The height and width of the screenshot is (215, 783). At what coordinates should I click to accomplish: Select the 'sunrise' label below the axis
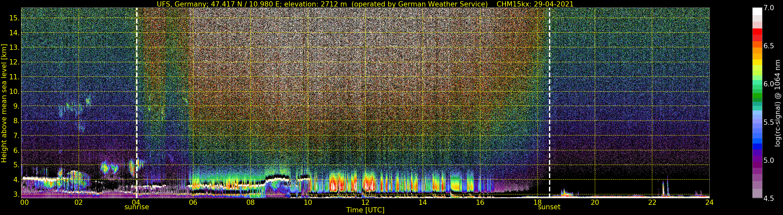pos(136,207)
